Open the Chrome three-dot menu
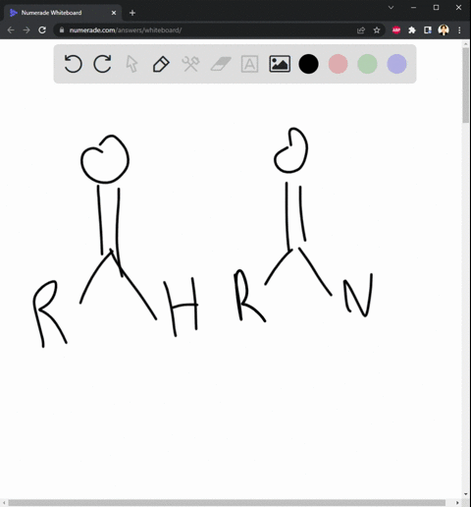Viewport: 471px width, 507px height. [x=459, y=30]
